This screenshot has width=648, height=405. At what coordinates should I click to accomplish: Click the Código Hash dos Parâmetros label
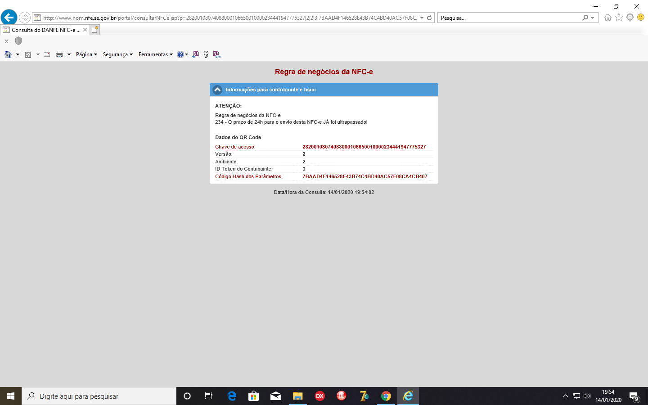(249, 176)
